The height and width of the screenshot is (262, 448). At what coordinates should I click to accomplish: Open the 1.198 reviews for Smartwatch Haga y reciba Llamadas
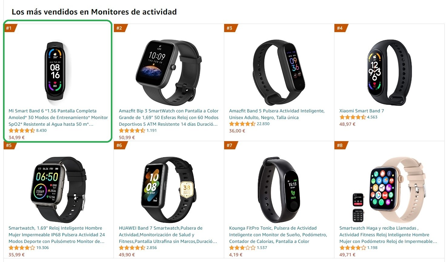[372, 248]
